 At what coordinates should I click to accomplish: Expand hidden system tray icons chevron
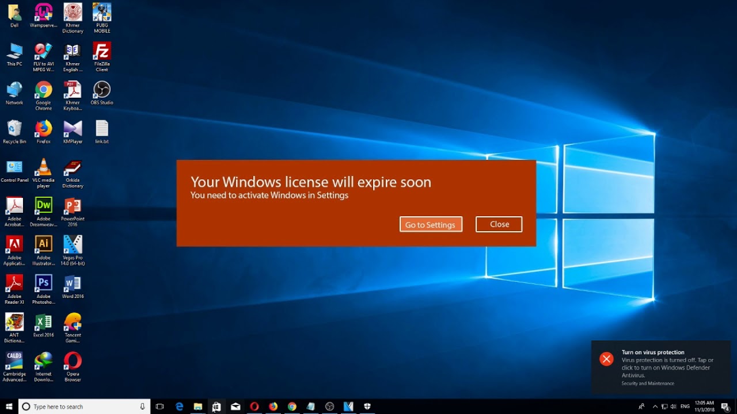655,407
